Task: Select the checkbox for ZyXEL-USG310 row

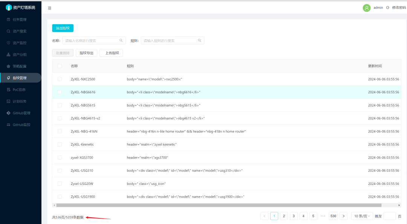Action: pos(60,171)
